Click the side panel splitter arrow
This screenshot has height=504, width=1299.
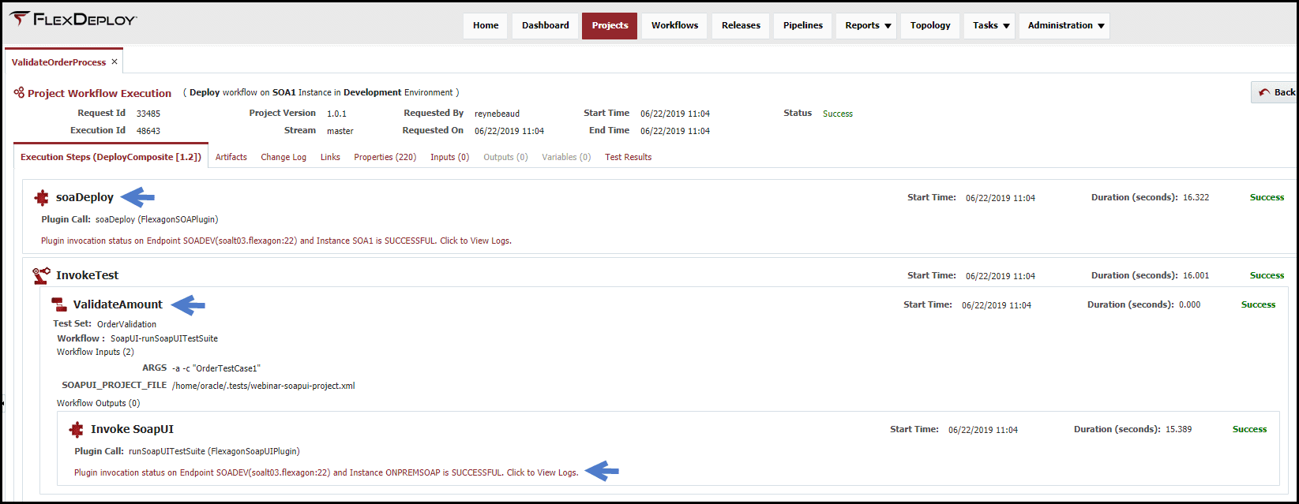pos(2,403)
